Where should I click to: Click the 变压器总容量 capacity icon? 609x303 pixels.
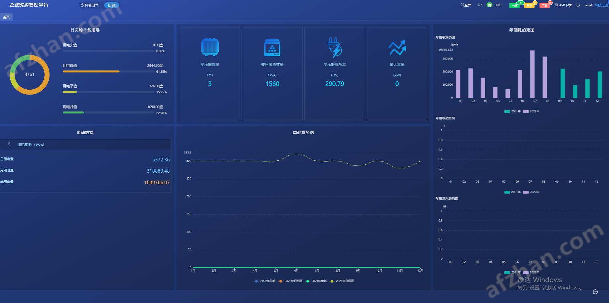[272, 48]
